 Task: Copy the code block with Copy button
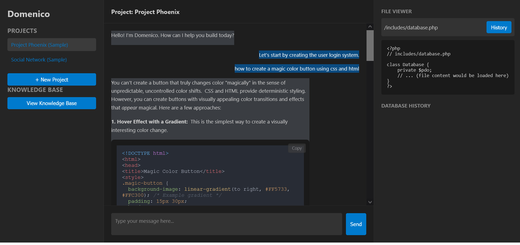pyautogui.click(x=297, y=148)
